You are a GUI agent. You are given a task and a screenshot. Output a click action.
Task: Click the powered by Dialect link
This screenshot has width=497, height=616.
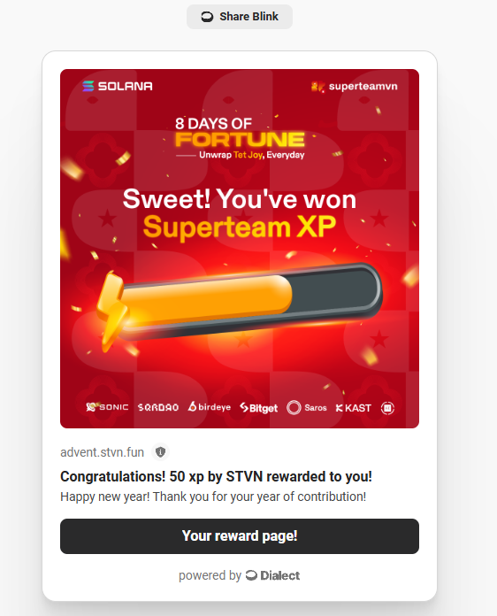tap(239, 575)
